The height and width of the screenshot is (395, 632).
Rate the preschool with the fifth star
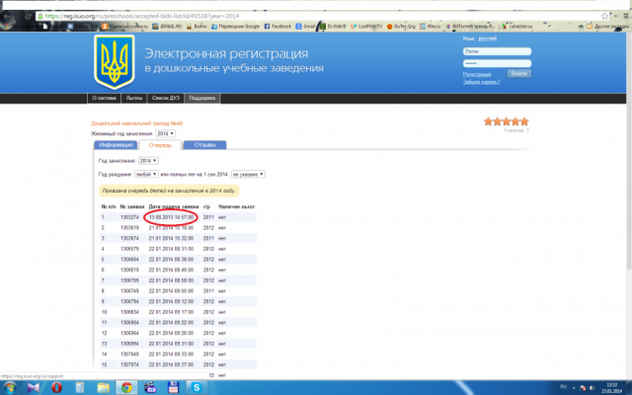pos(525,121)
